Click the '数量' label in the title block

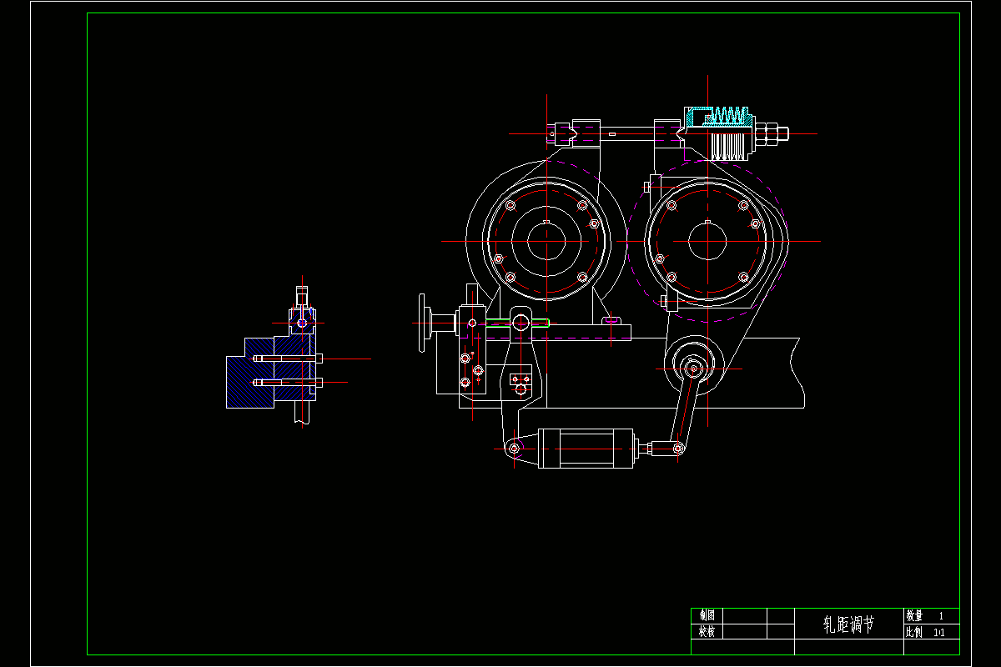click(915, 616)
